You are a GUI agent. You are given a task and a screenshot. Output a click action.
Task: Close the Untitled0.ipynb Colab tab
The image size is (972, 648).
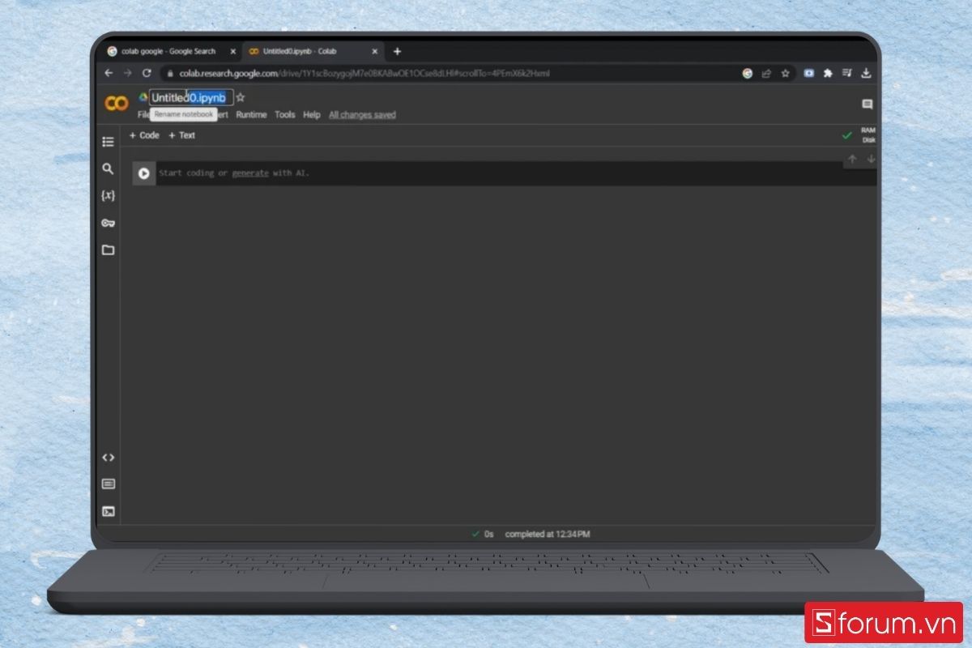[375, 51]
